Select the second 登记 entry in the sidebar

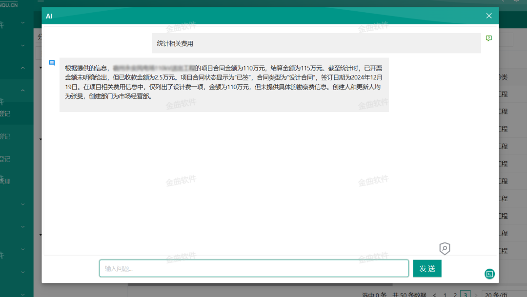pos(4,136)
